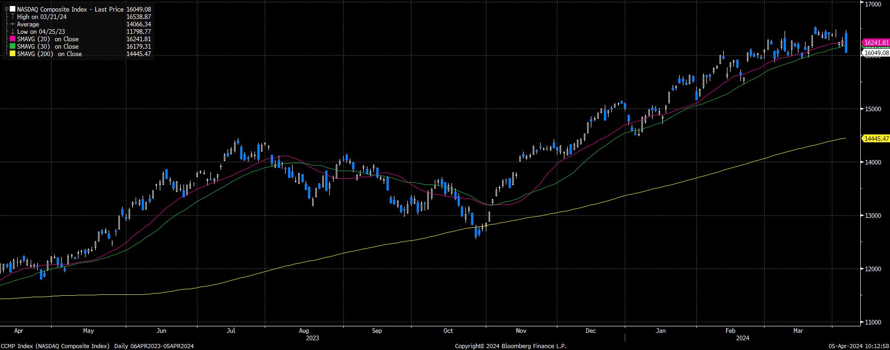The image size is (890, 350).
Task: Click the Nov label on time axis
Action: click(x=521, y=331)
